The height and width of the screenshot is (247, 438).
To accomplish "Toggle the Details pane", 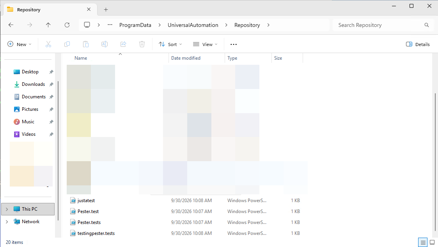I will point(418,44).
